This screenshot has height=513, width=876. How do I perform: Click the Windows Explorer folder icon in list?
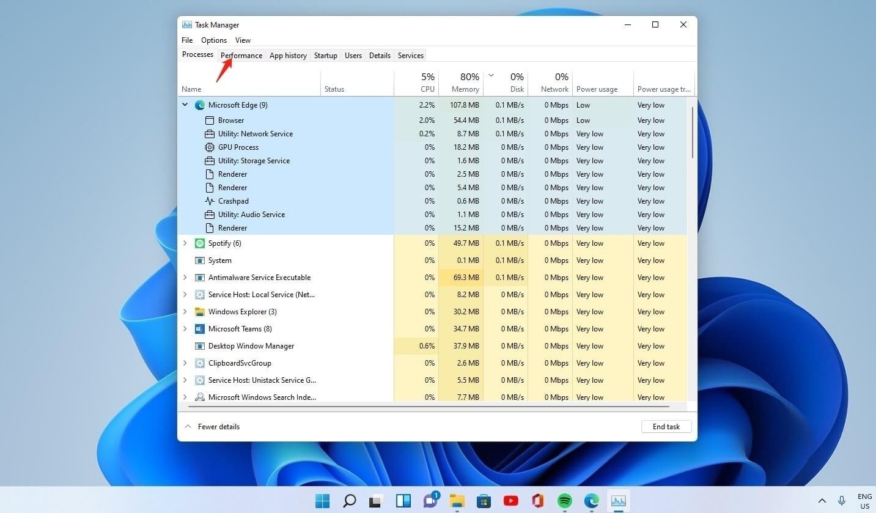(199, 312)
